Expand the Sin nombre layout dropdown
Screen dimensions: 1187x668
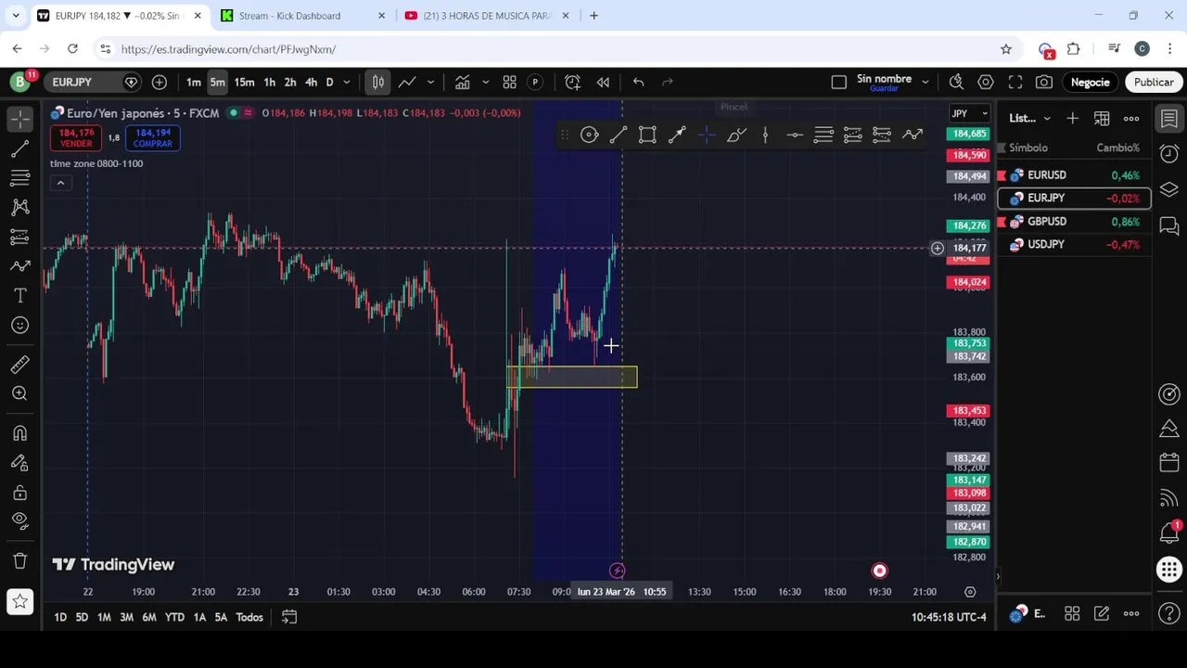coord(925,82)
